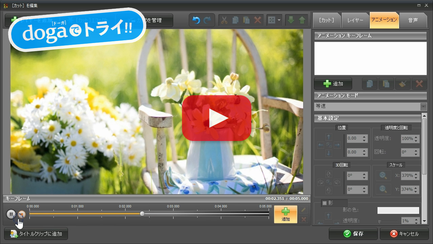The image size is (433, 244).
Task: Zoom in using the scale magnifier icon
Action: (383, 176)
